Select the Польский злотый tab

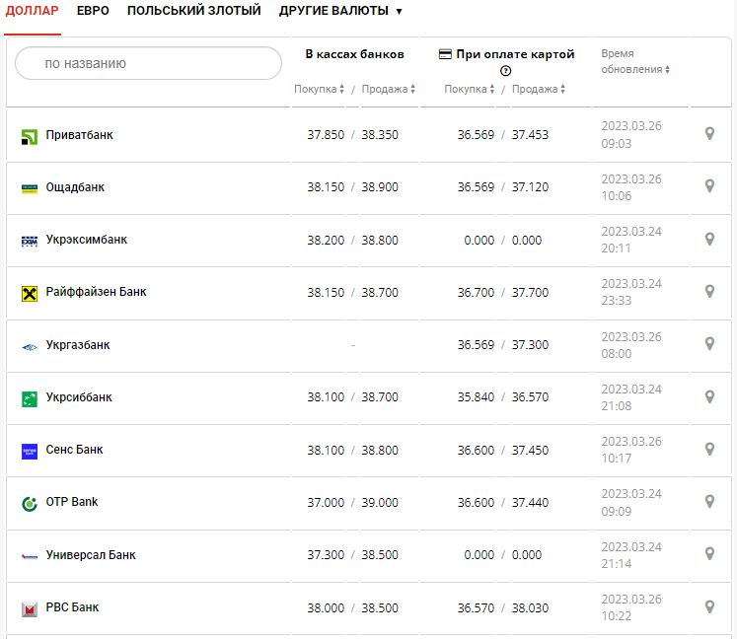point(194,11)
